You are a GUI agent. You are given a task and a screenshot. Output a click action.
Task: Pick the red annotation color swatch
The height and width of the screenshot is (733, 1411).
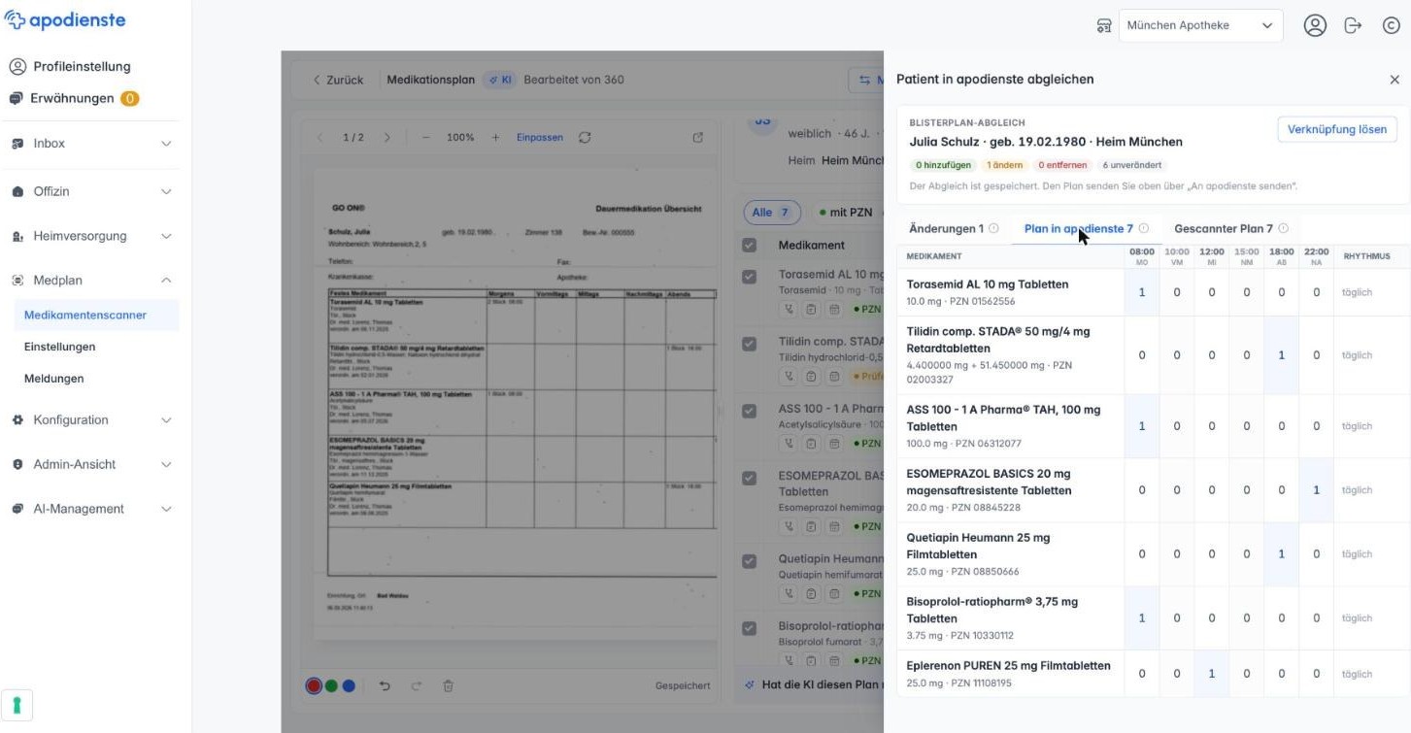314,685
